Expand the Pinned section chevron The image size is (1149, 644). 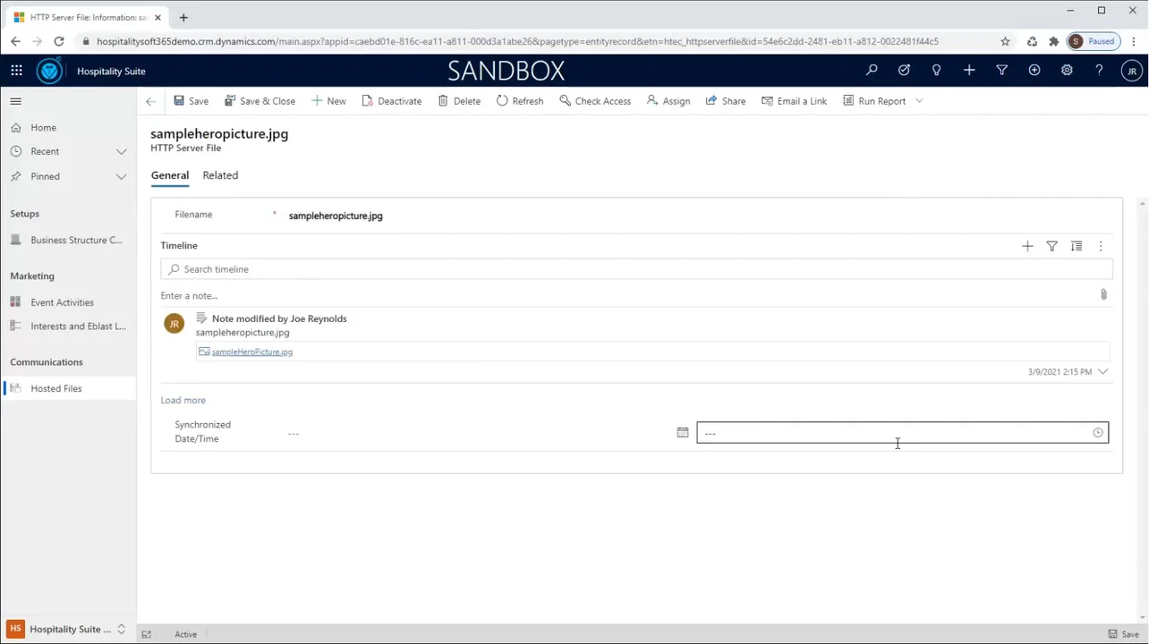pyautogui.click(x=121, y=176)
